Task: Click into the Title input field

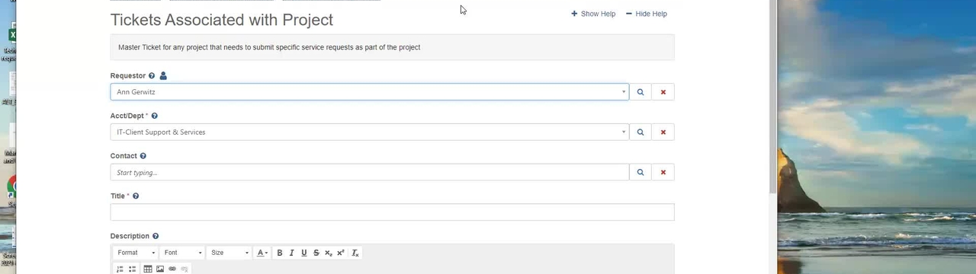Action: tap(392, 212)
